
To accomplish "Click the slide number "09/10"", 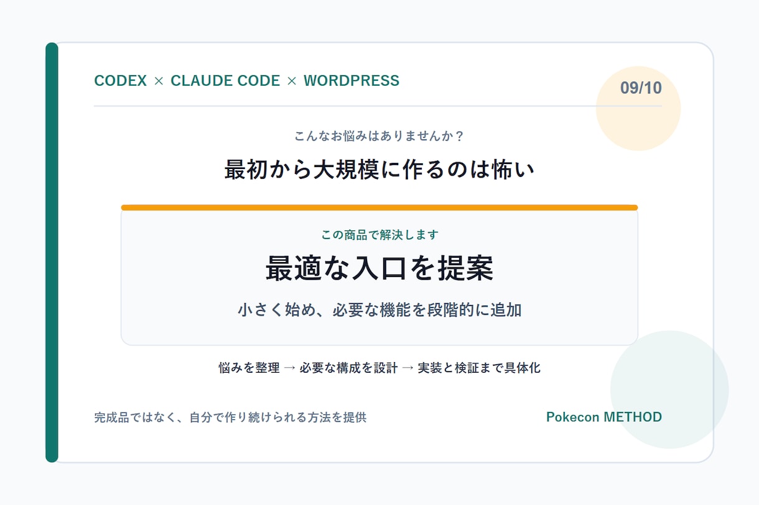I will tap(641, 88).
